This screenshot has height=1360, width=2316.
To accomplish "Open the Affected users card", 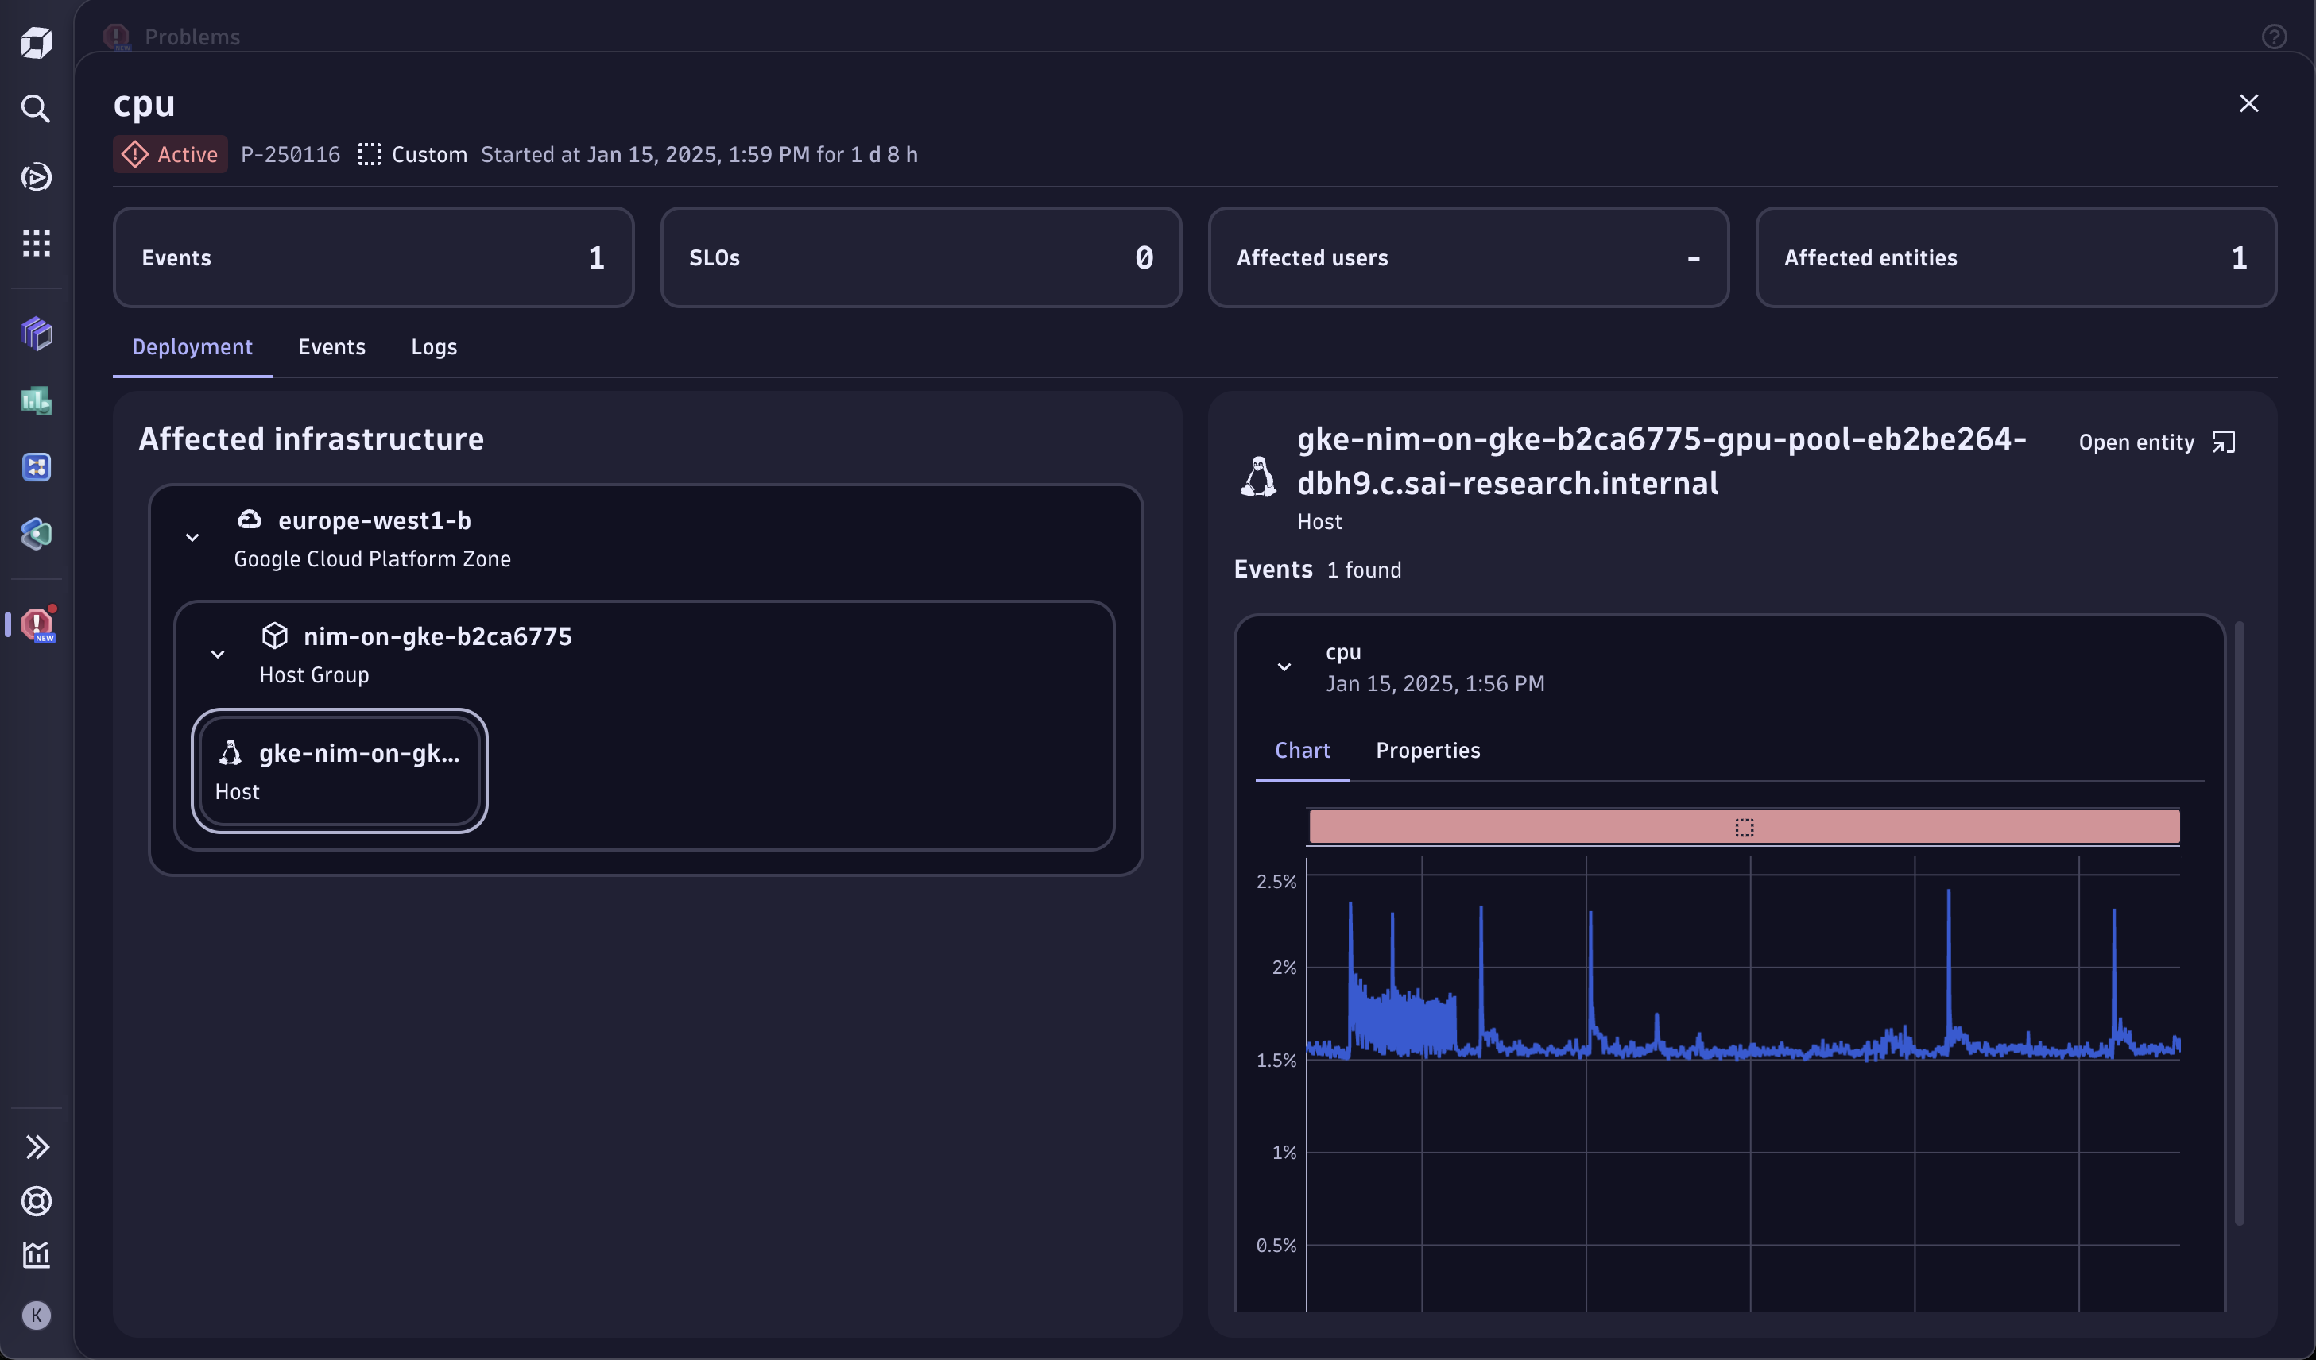I will point(1469,257).
